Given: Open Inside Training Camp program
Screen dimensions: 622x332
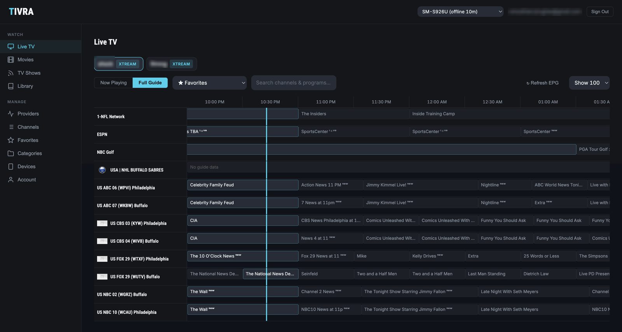Looking at the screenshot, I should 509,114.
